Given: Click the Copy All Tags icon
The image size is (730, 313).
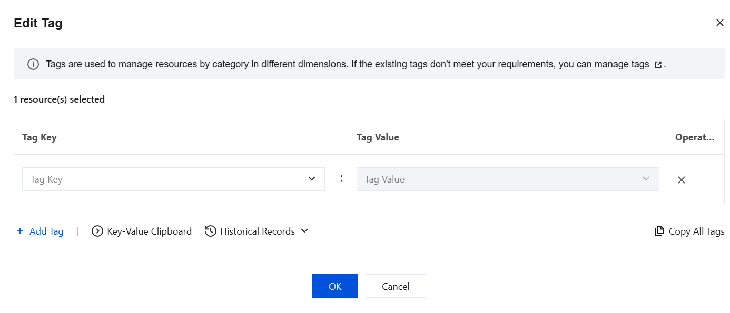Looking at the screenshot, I should pos(659,231).
